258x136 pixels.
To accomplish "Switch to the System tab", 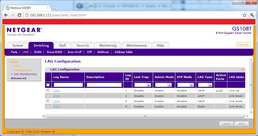I will tap(18, 45).
